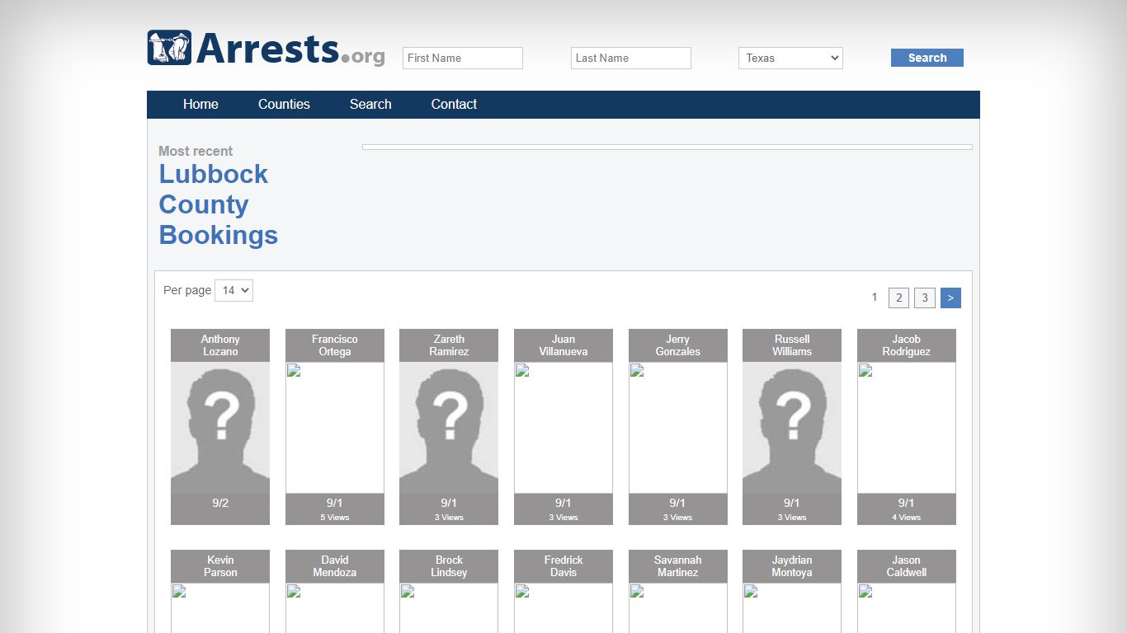Viewport: 1127px width, 633px height.
Task: Click the 9/1 date under Jerry Gonzales
Action: [x=678, y=503]
